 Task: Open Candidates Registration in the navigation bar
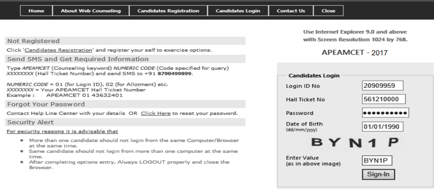point(168,11)
